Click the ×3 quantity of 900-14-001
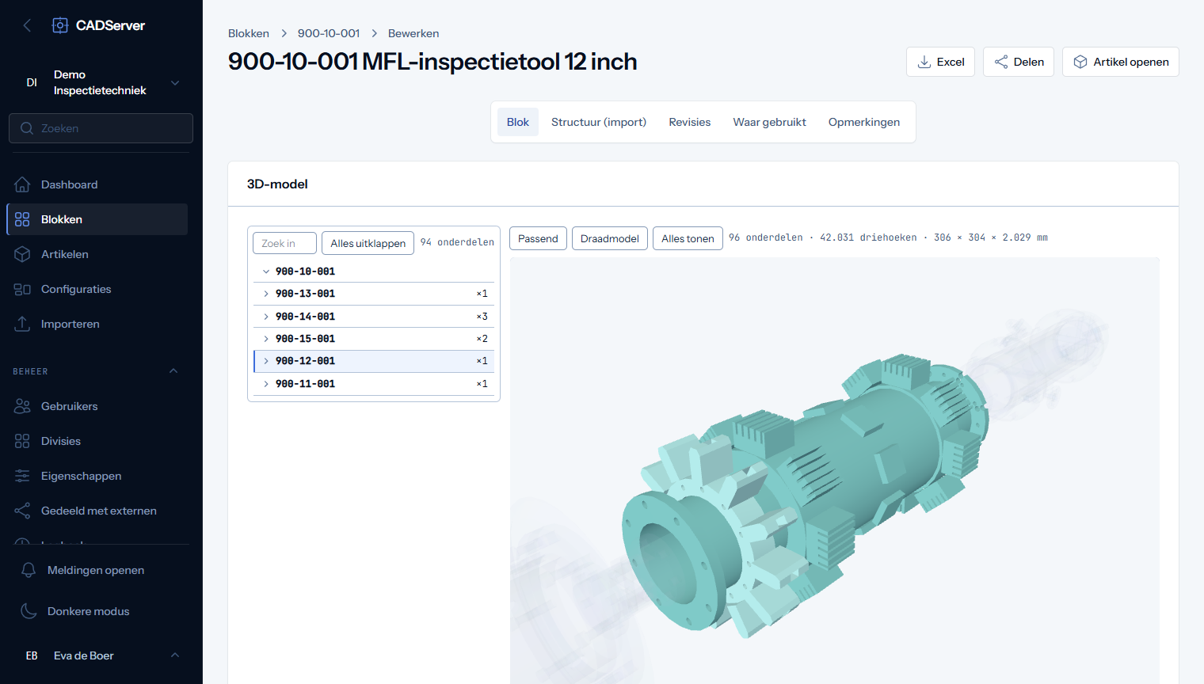 tap(482, 317)
